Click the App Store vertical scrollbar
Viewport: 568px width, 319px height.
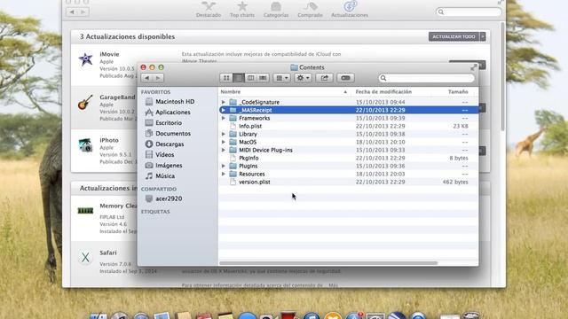point(502,76)
